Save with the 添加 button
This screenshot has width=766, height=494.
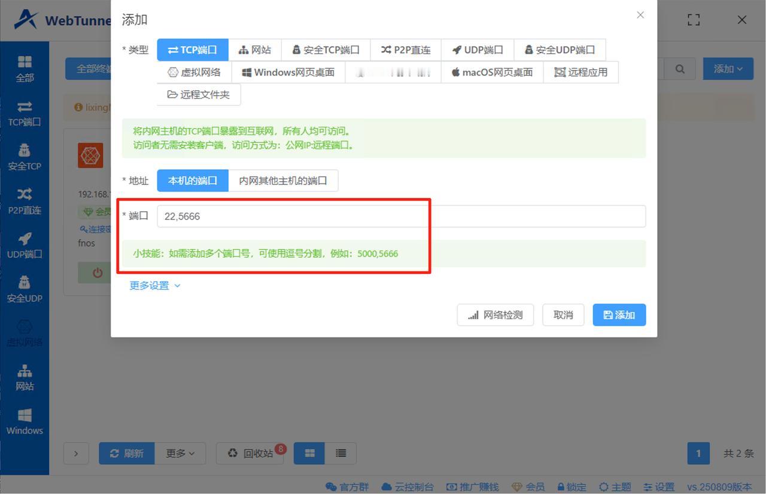tap(619, 315)
